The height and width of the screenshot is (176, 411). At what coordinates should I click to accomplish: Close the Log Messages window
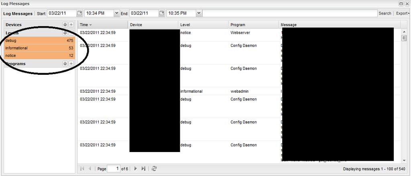[407, 3]
